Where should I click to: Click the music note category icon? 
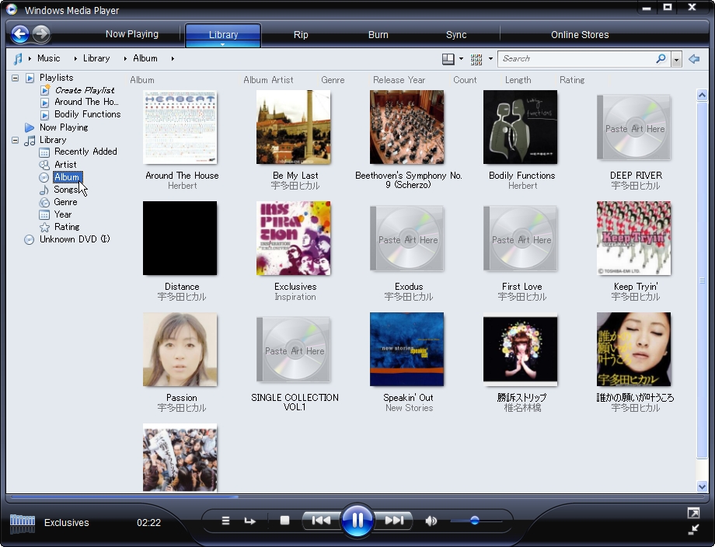pyautogui.click(x=17, y=59)
